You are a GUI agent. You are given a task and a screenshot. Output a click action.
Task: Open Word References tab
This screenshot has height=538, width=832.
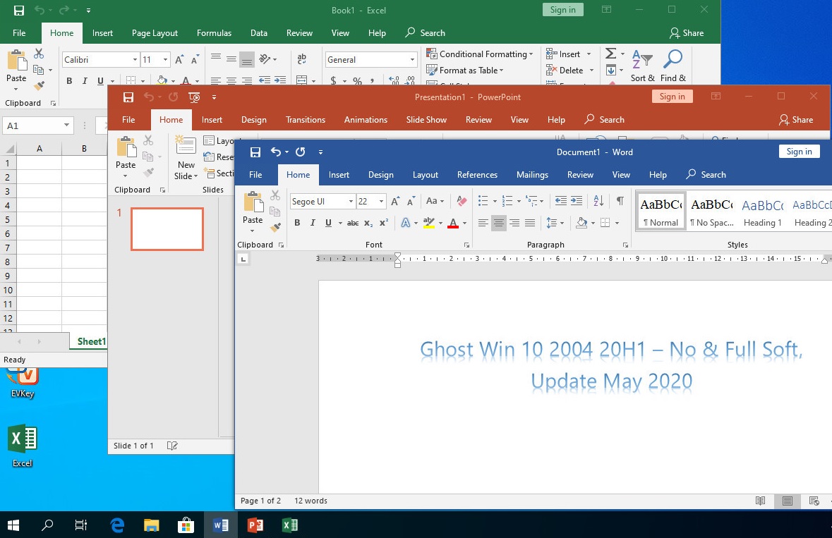click(477, 174)
